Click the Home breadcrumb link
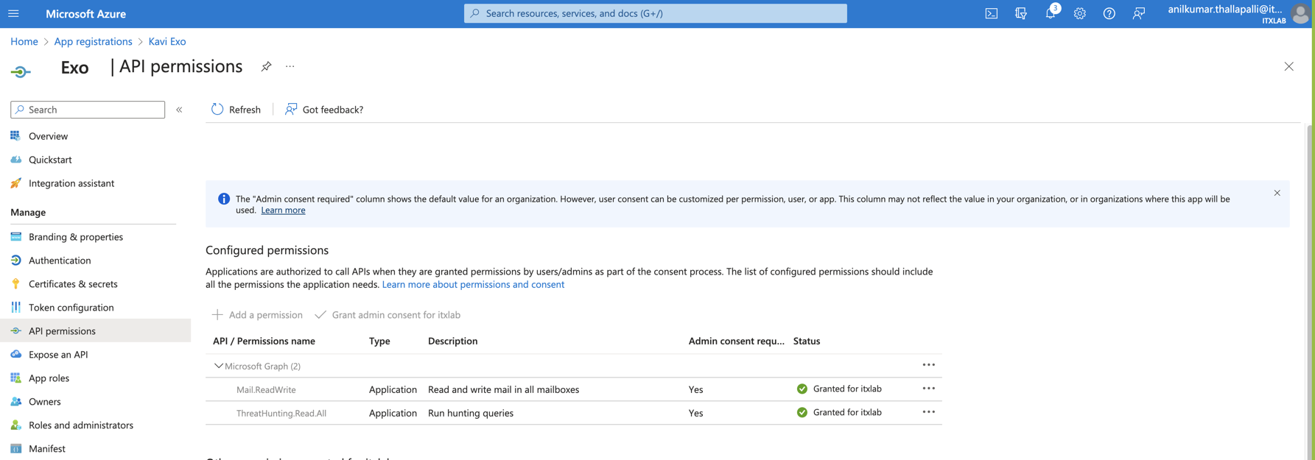The width and height of the screenshot is (1315, 460). pos(24,41)
